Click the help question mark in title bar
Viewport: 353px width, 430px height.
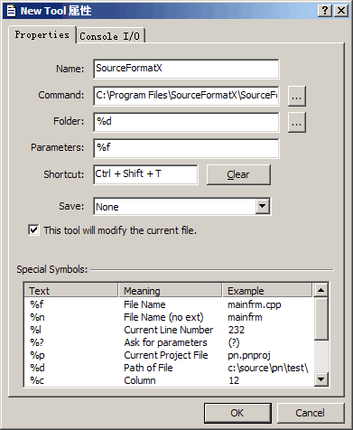[325, 11]
